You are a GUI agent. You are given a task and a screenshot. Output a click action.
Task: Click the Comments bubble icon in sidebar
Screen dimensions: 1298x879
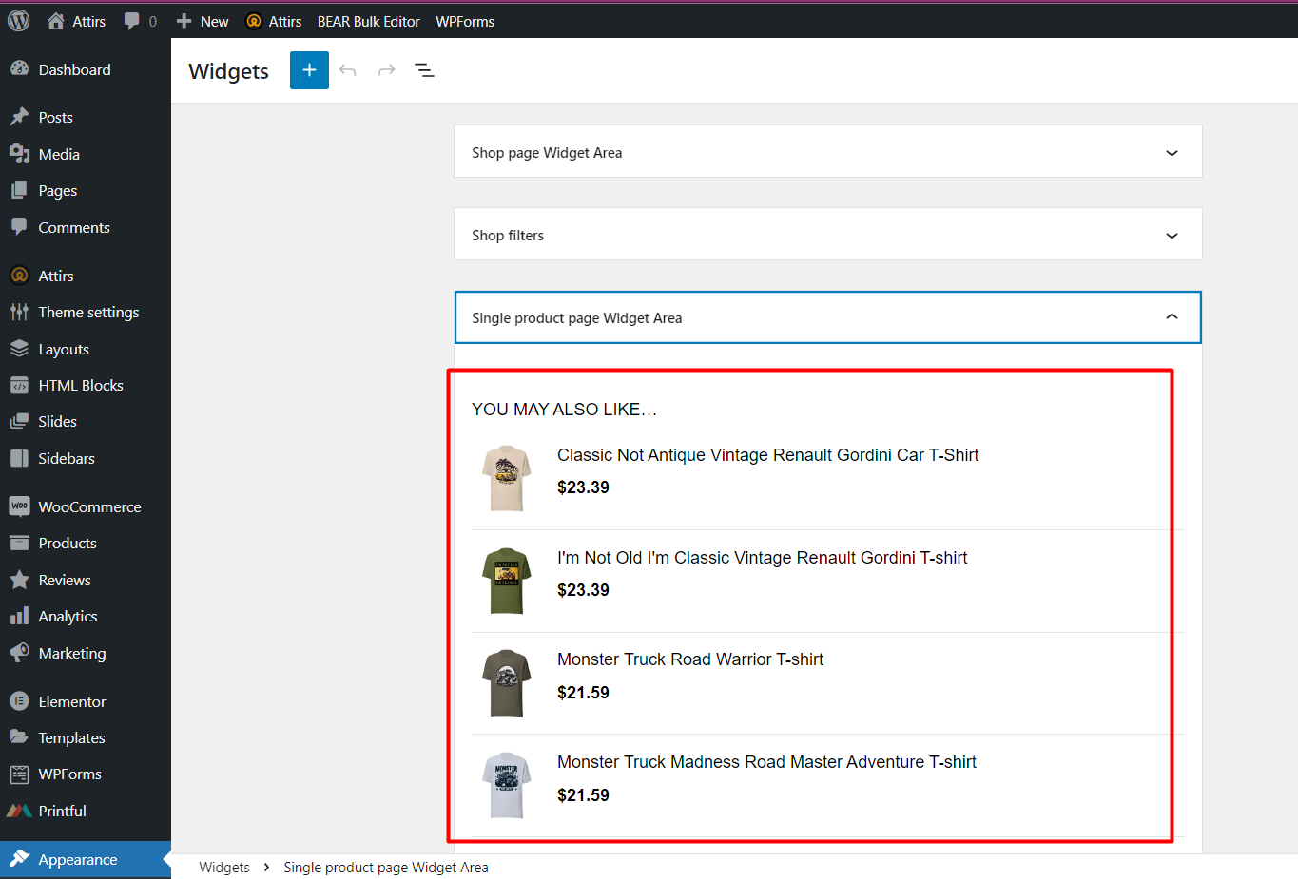[x=19, y=227]
